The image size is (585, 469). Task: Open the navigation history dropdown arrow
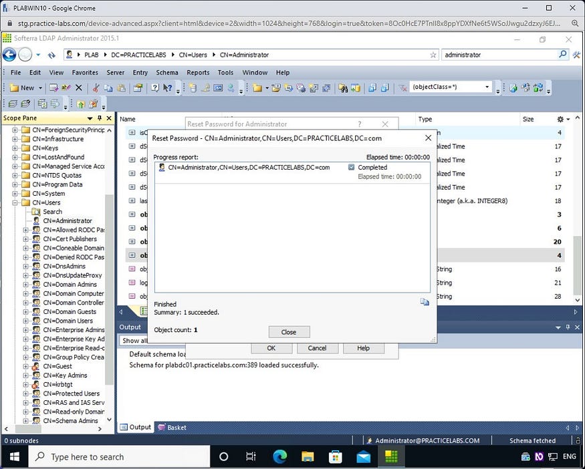[38, 55]
